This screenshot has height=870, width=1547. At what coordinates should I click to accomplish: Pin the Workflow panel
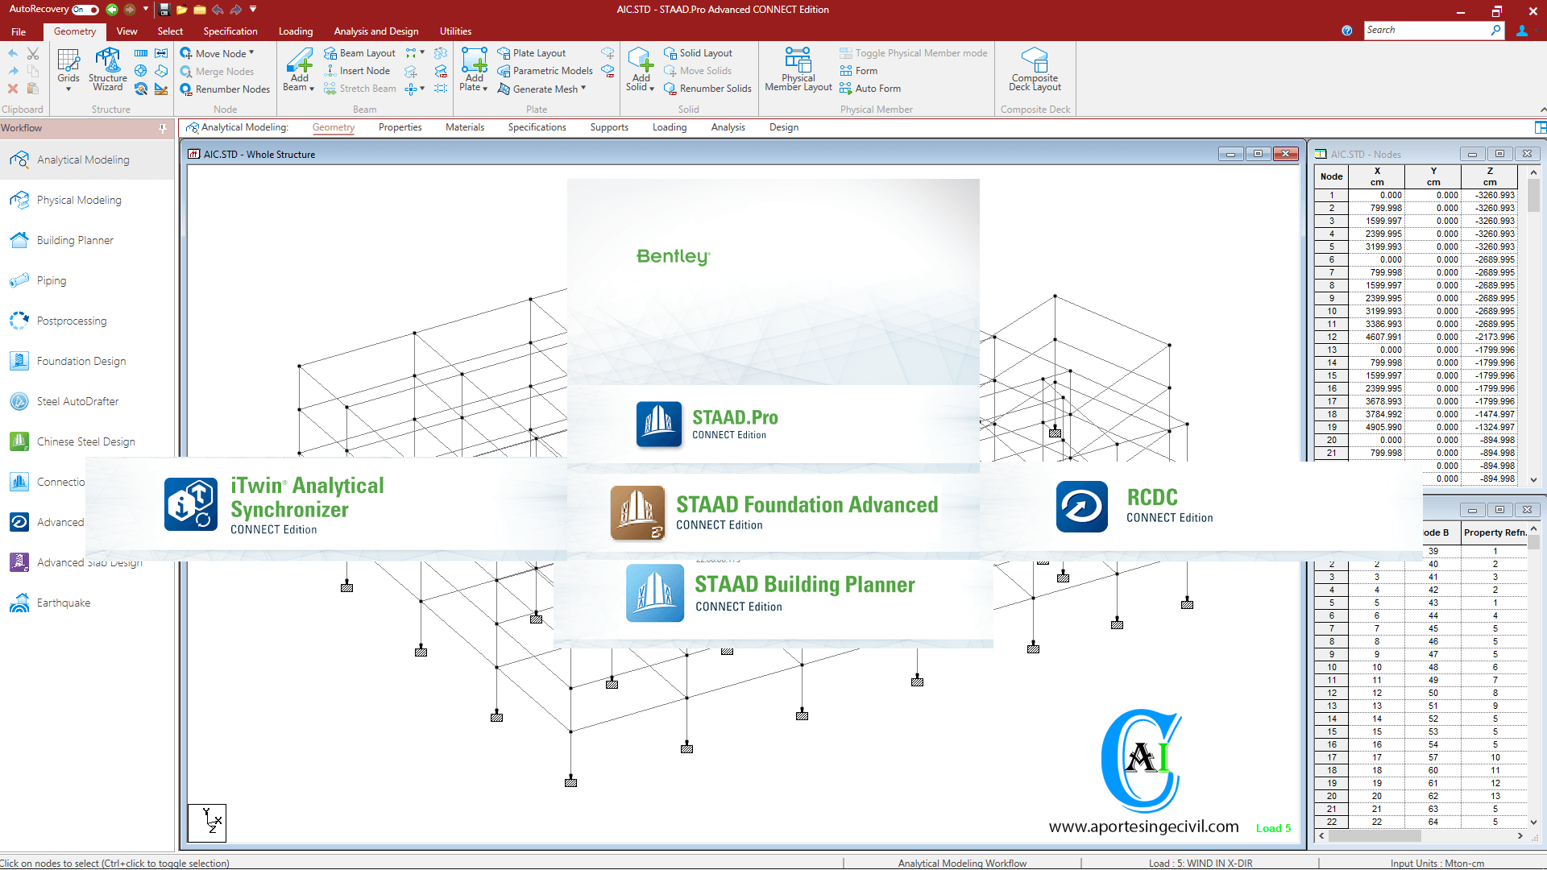pyautogui.click(x=163, y=128)
